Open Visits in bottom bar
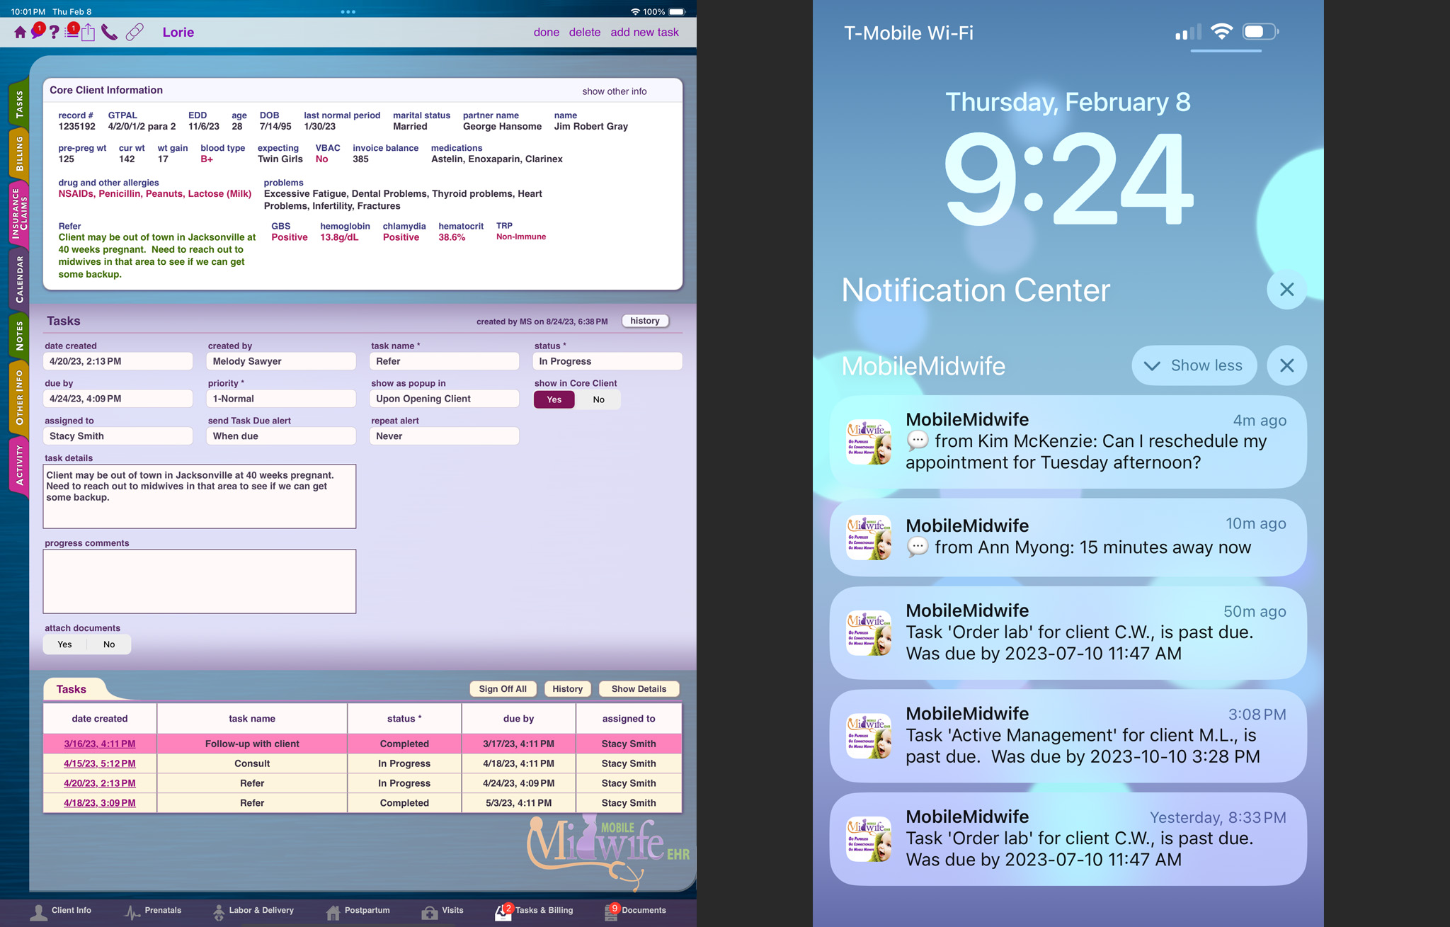The width and height of the screenshot is (1450, 927). (443, 911)
